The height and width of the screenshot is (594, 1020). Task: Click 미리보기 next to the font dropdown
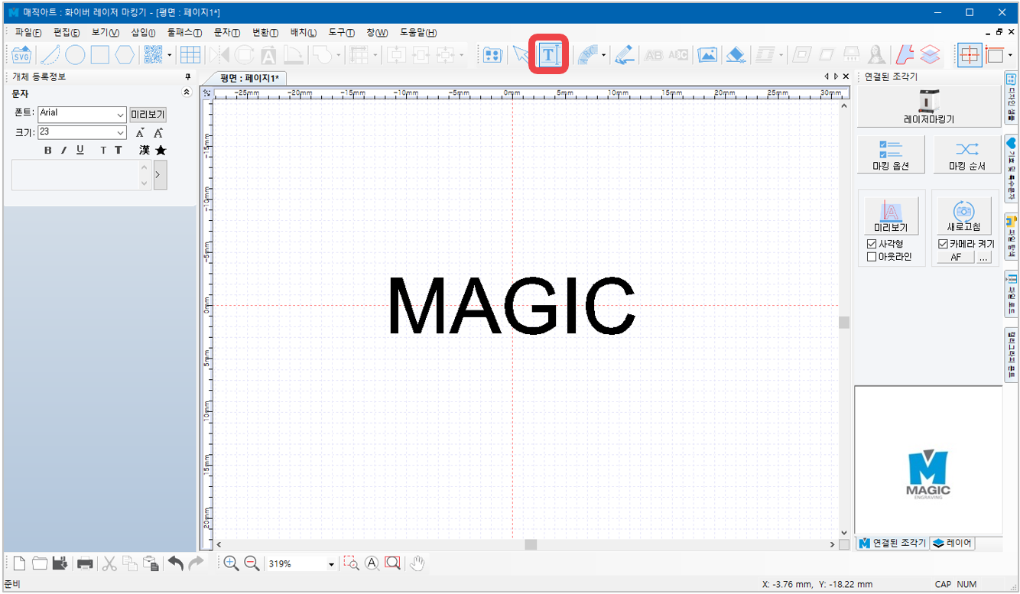(148, 114)
